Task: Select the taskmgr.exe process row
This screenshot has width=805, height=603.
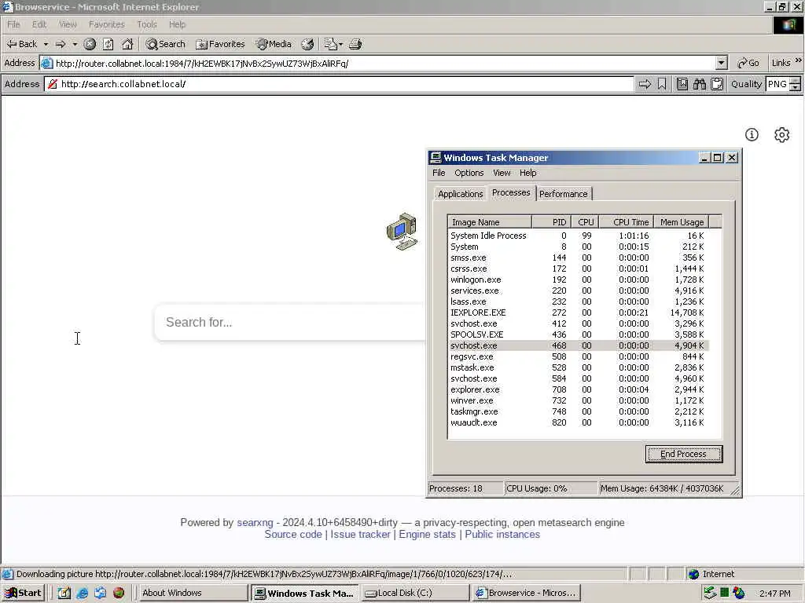Action: [578, 411]
